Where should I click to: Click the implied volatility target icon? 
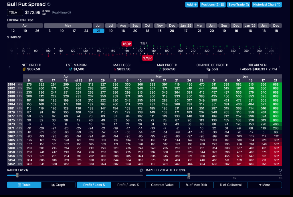click(141, 170)
